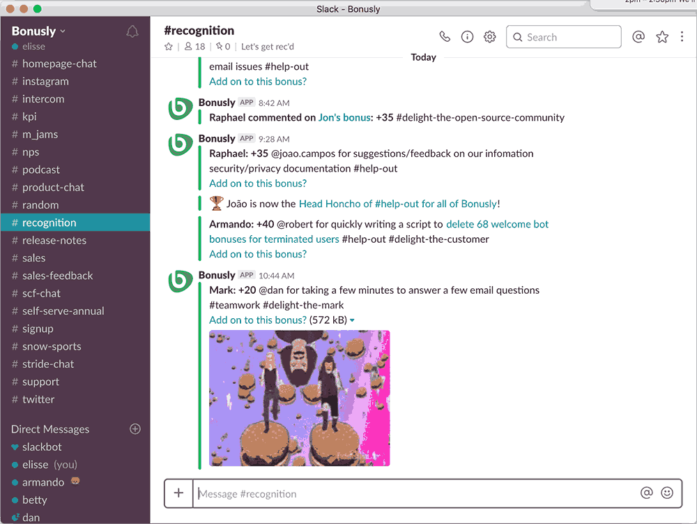Select the #recognition channel in sidebar
697x524 pixels.
[x=75, y=223]
